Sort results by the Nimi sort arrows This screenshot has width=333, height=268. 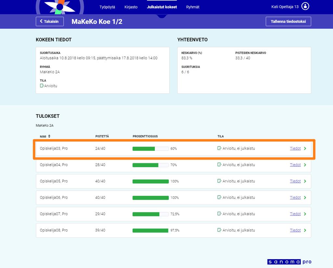[49, 136]
